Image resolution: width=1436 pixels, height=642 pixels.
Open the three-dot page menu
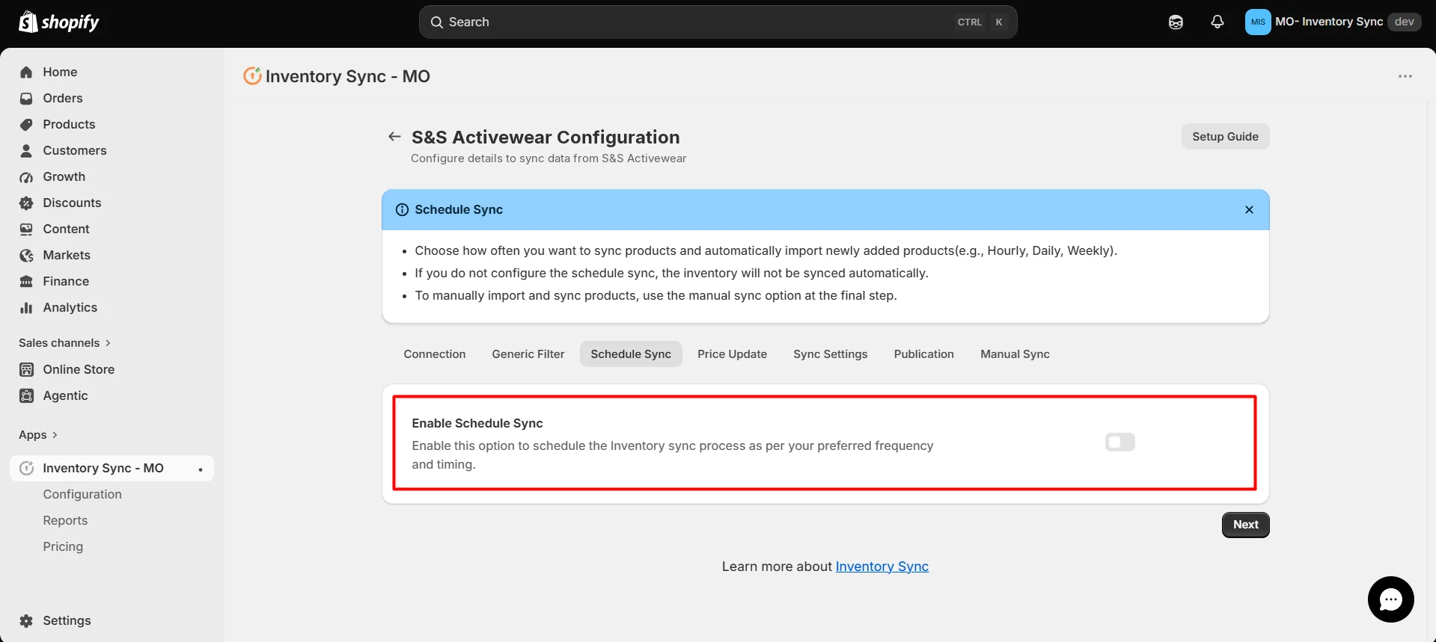click(x=1405, y=76)
